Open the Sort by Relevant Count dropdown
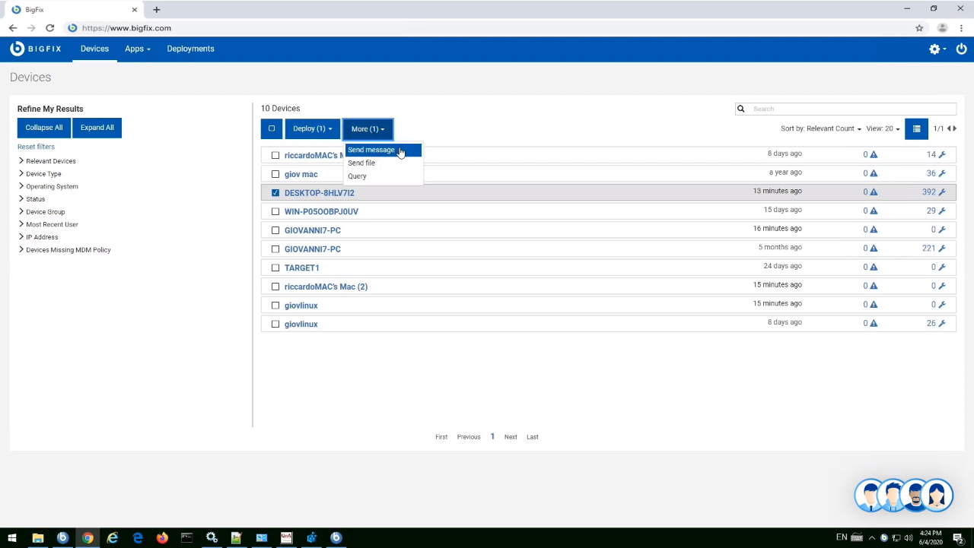Screen dimensions: 974x548 (x=820, y=128)
